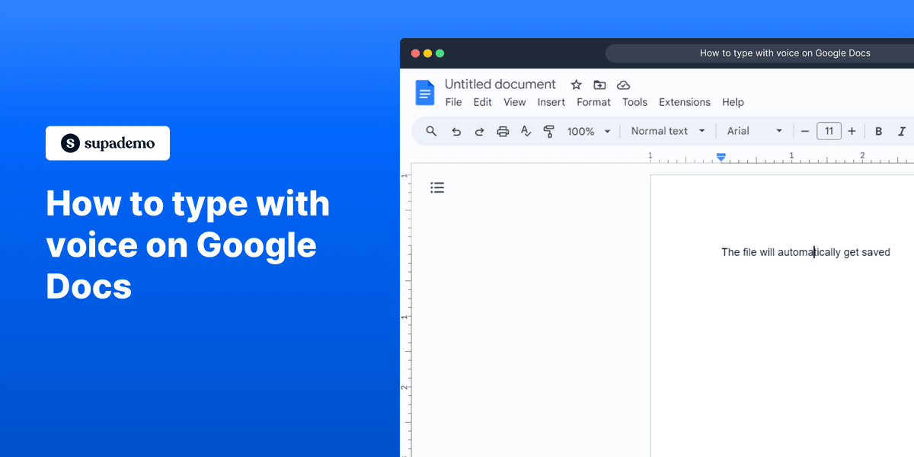The image size is (914, 457).
Task: Toggle Bold formatting
Action: pos(878,131)
